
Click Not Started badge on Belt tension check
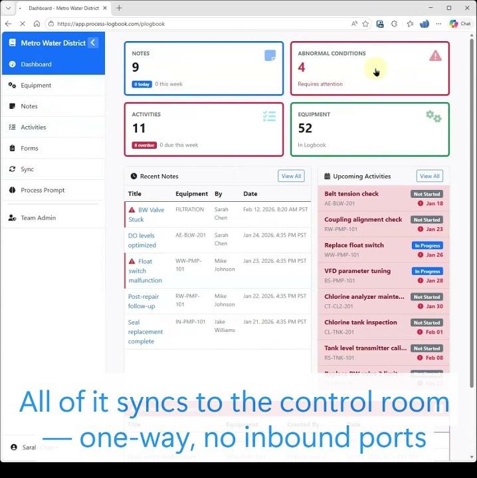(x=427, y=194)
